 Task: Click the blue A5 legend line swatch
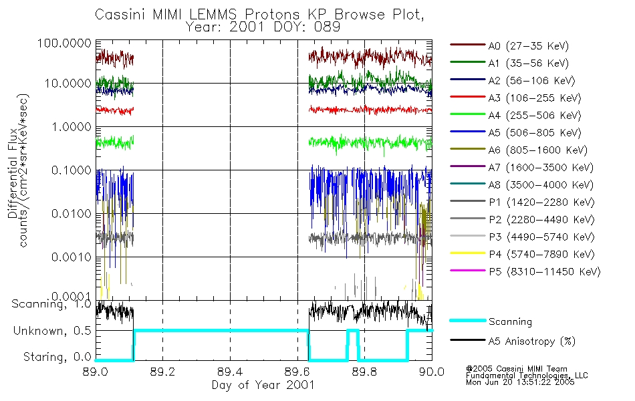coord(467,132)
